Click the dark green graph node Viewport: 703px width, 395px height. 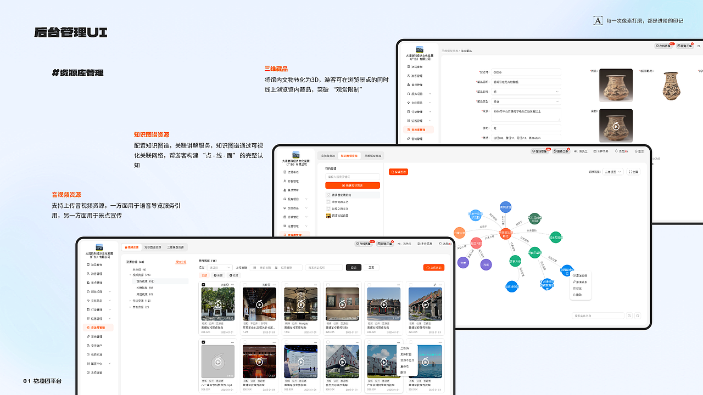pos(535,219)
